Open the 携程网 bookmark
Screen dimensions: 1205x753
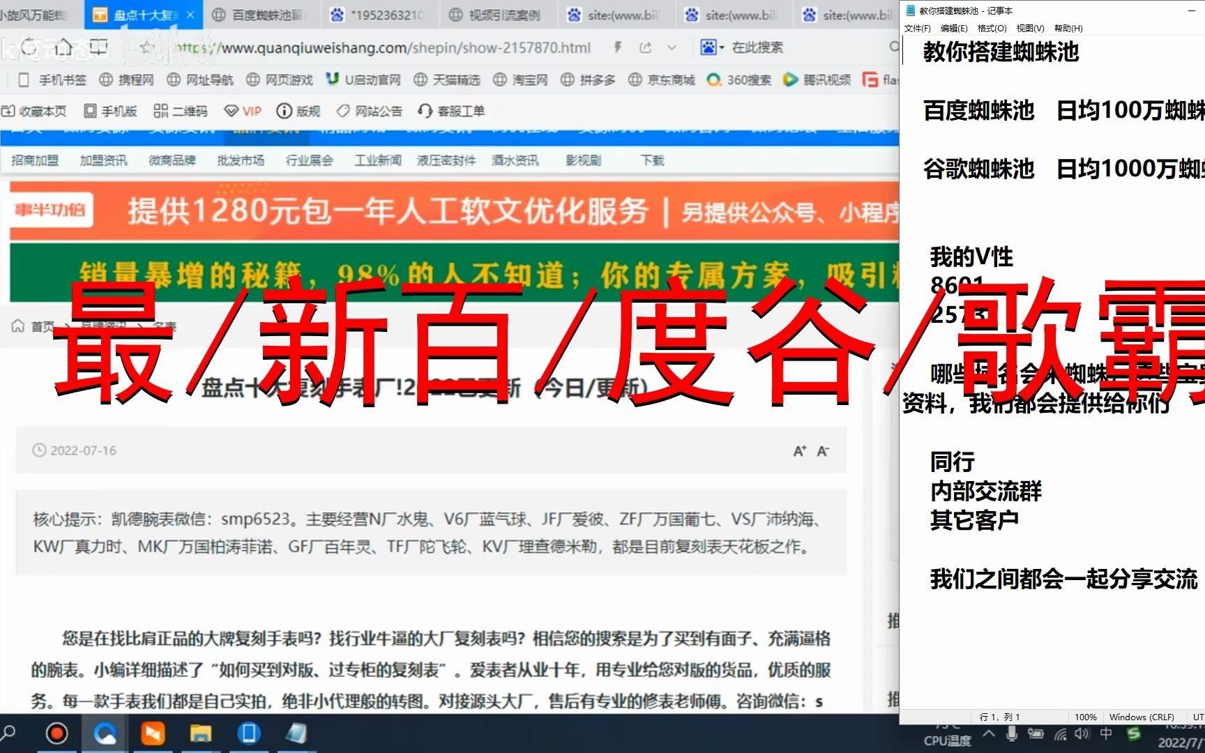pos(126,80)
